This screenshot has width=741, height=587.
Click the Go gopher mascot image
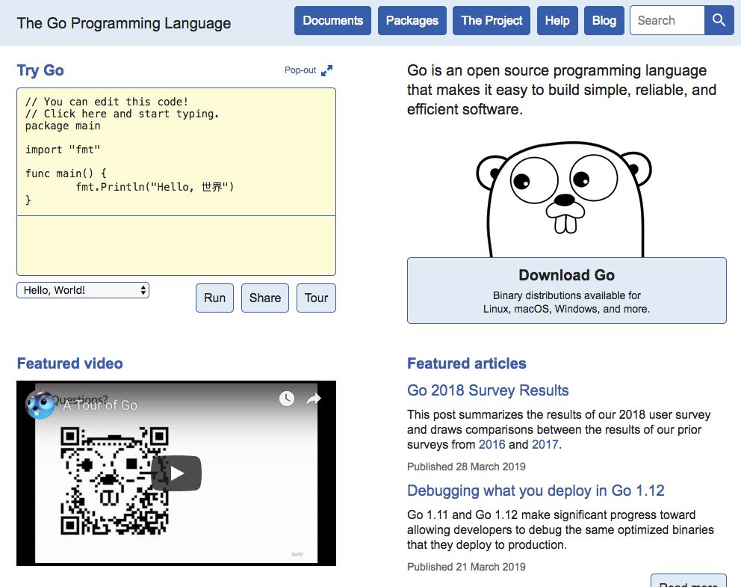coord(564,200)
